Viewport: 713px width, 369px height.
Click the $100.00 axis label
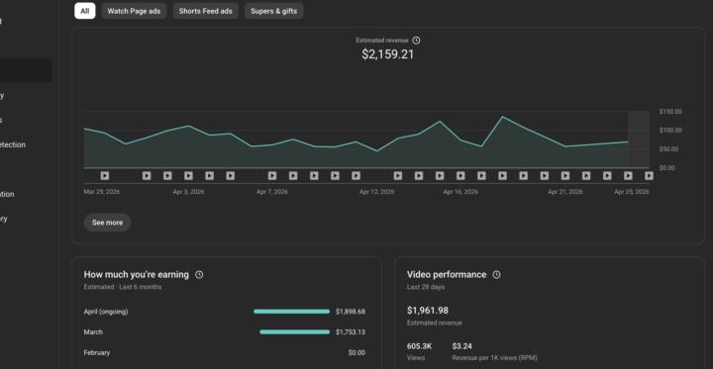[x=670, y=131]
